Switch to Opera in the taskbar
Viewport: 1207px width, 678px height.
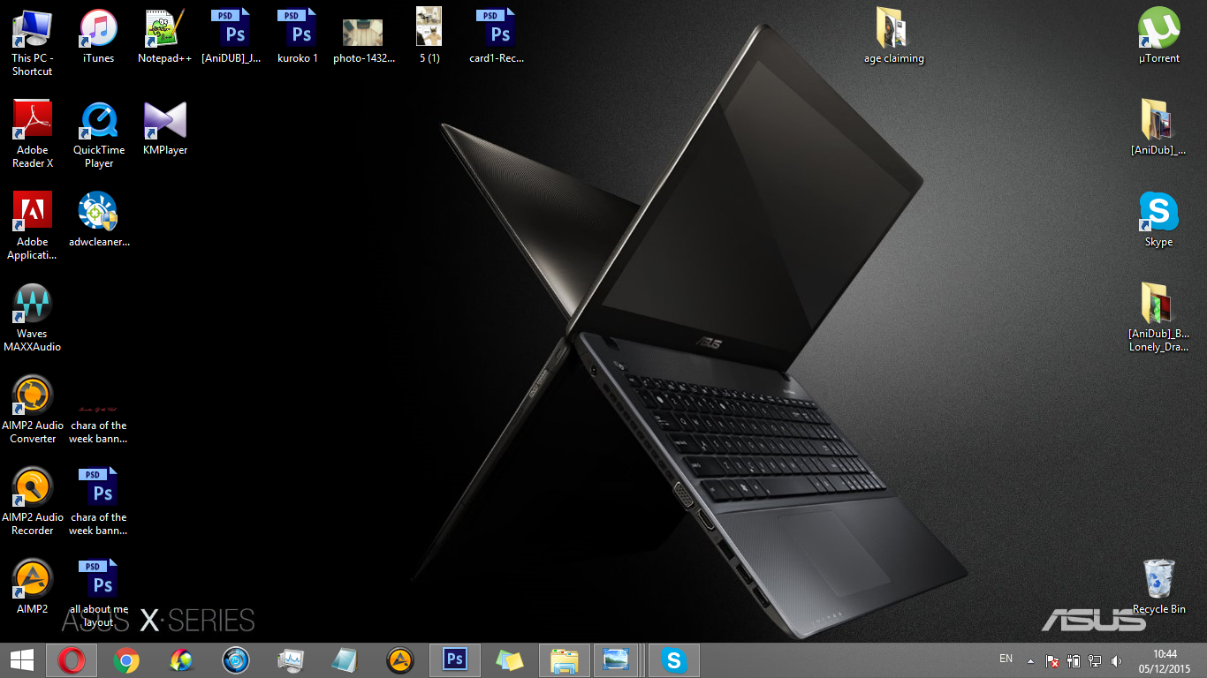tap(72, 660)
